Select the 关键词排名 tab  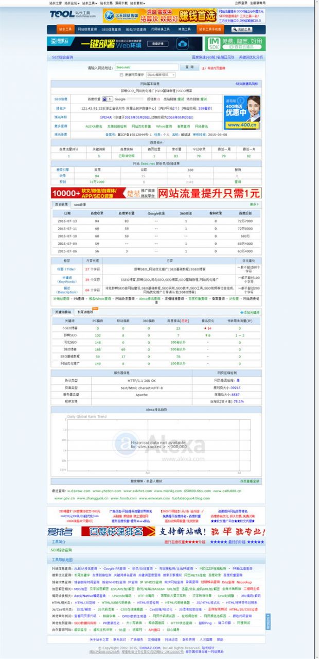pos(63,312)
